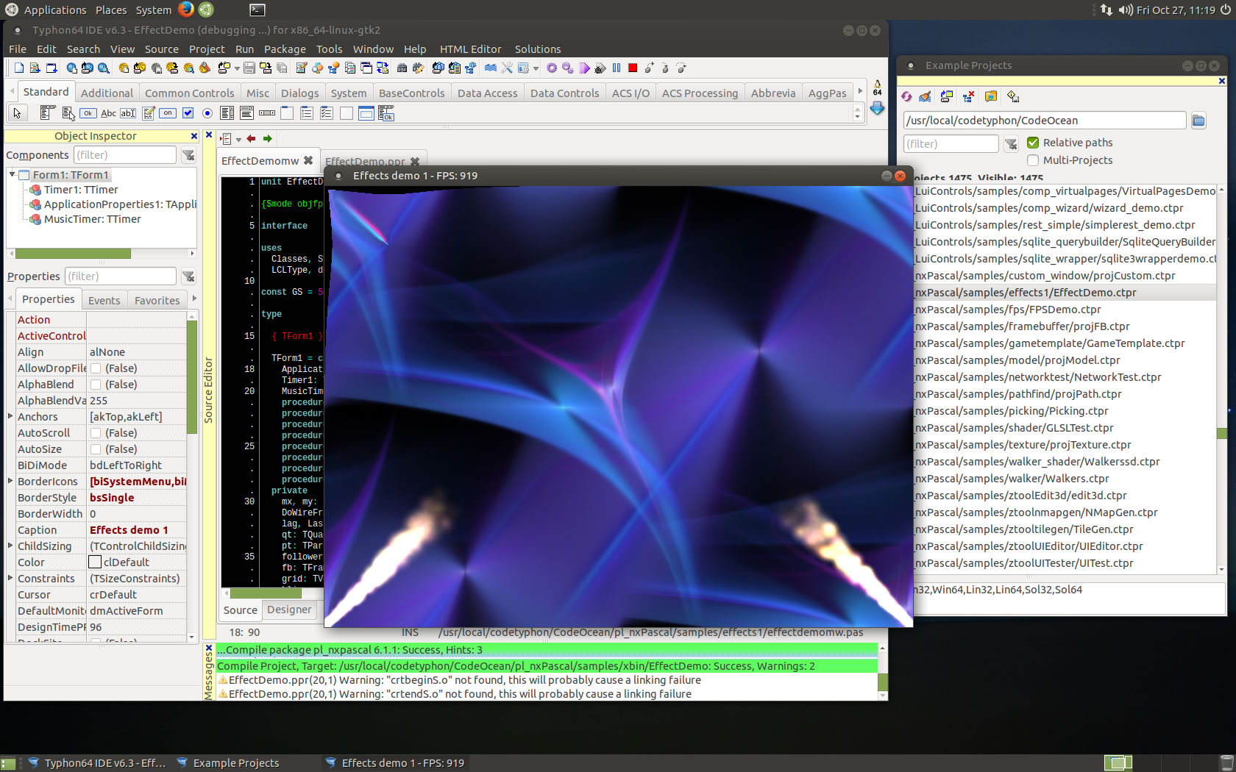Click the folder browse button beside CodeOcean path
1236x772 pixels.
[1198, 121]
